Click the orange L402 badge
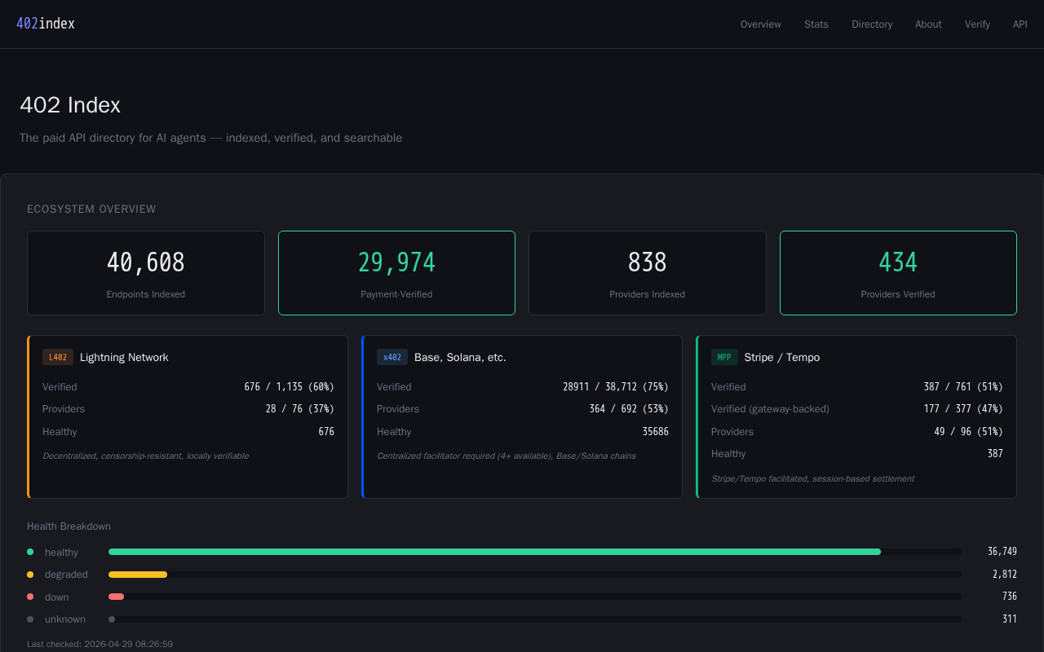The height and width of the screenshot is (652, 1044). (x=58, y=357)
